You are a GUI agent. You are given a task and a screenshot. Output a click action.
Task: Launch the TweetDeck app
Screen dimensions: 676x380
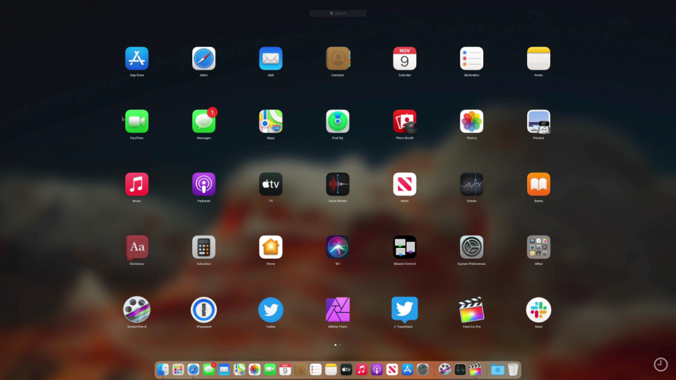click(404, 309)
